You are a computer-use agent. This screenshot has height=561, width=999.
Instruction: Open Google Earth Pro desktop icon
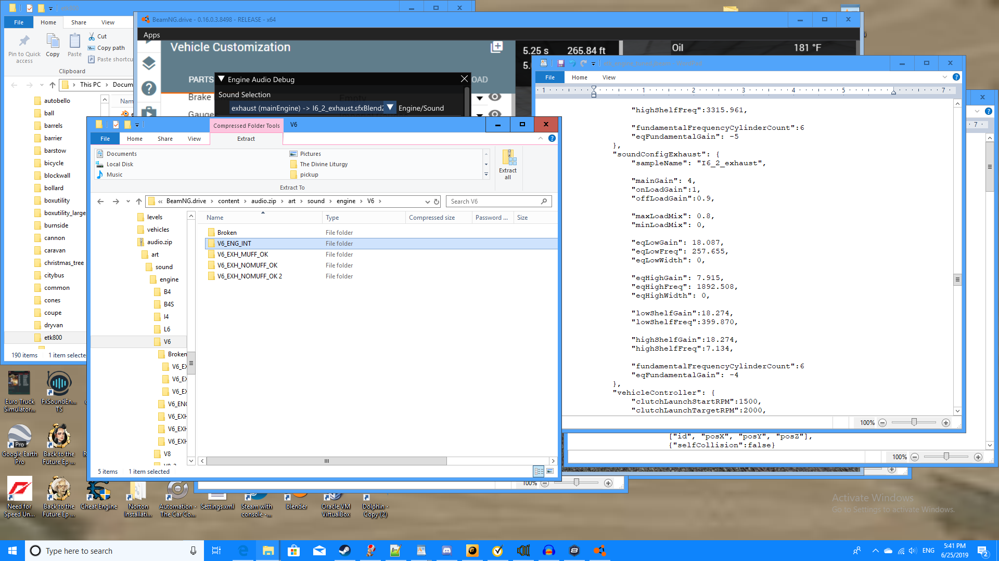[20, 444]
